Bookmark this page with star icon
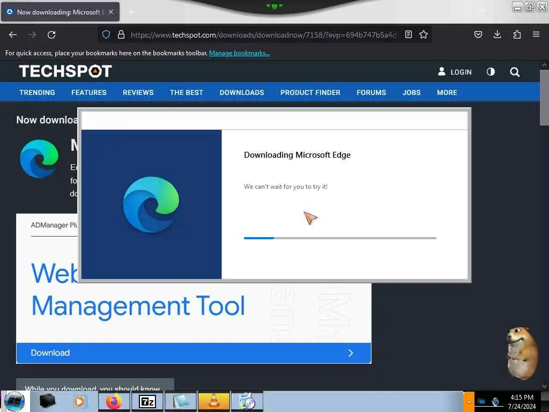 (424, 34)
